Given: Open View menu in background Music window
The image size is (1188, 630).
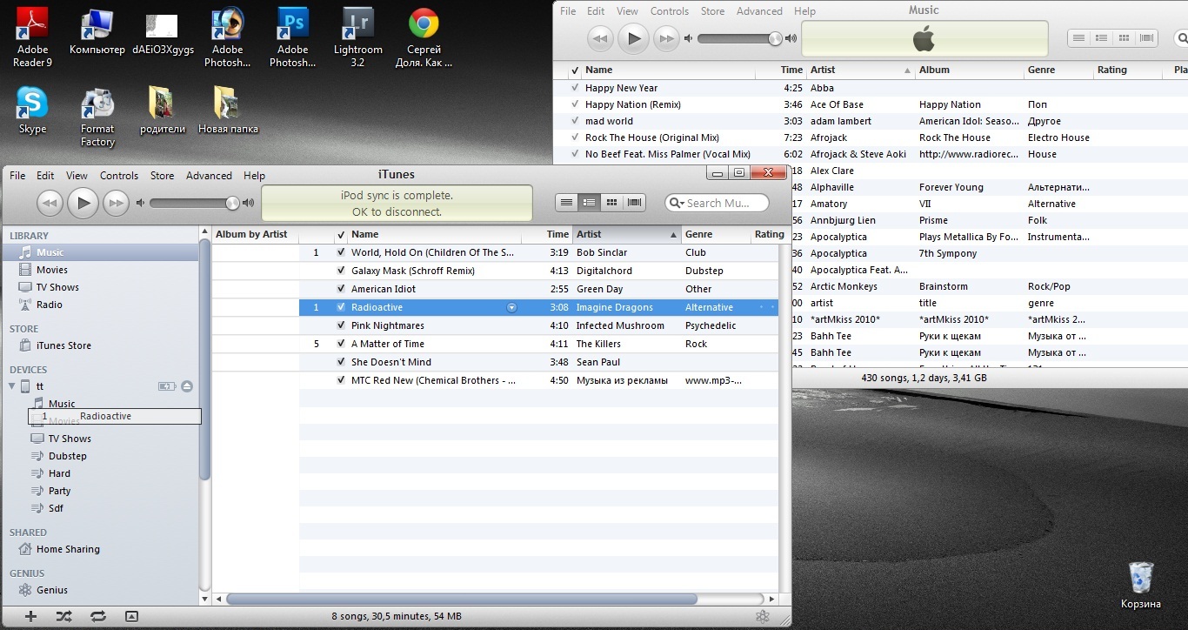Looking at the screenshot, I should 627,11.
